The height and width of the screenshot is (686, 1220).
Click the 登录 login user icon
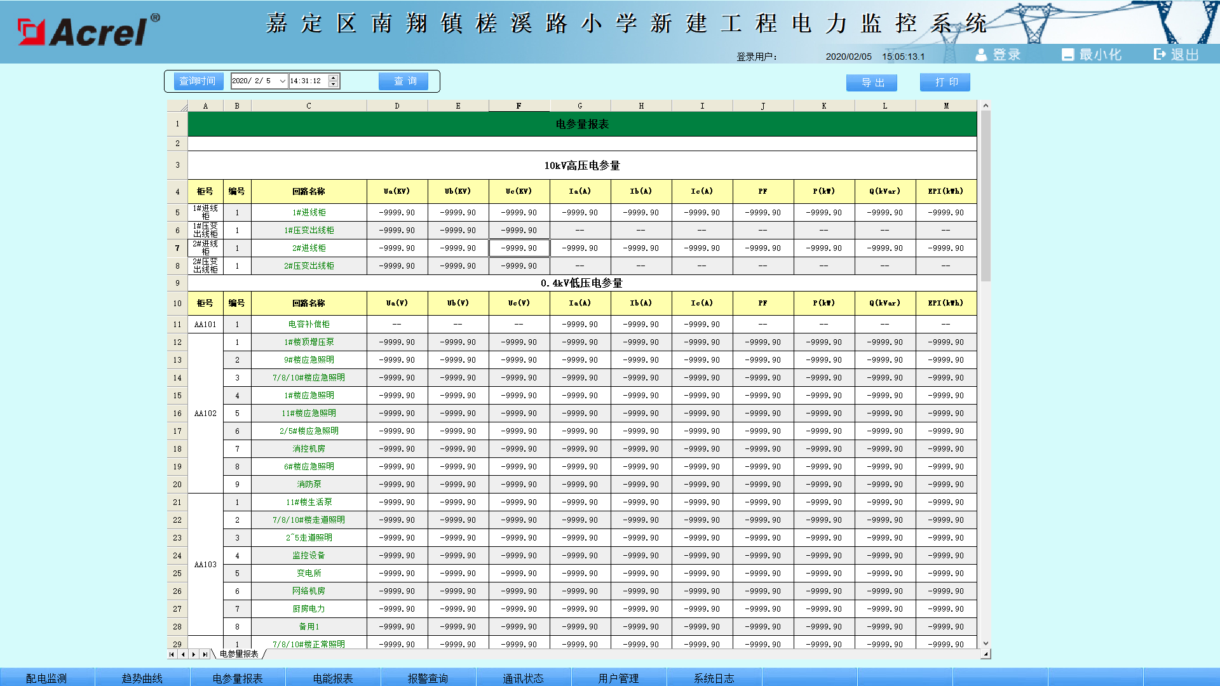pyautogui.click(x=981, y=55)
